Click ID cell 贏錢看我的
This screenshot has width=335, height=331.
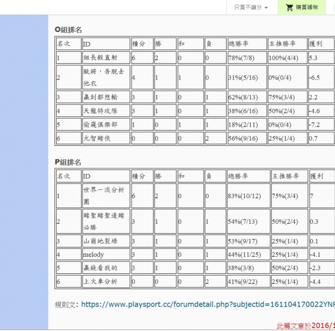[106, 268]
